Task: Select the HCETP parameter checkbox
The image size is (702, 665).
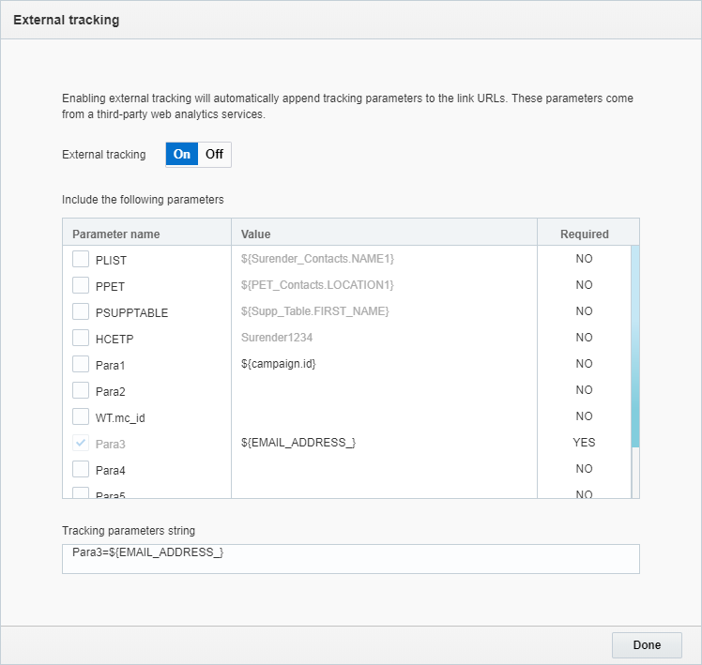Action: [x=81, y=338]
